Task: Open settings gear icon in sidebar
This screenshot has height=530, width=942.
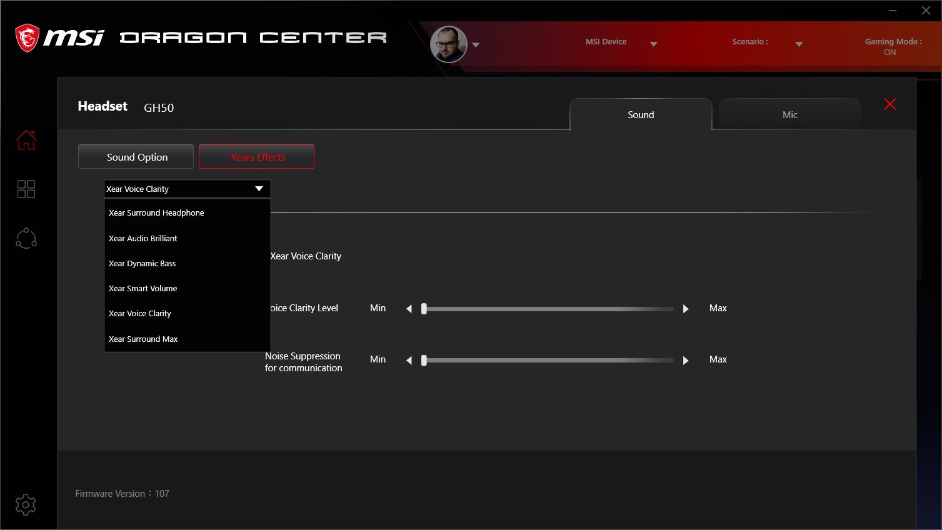Action: pos(26,504)
